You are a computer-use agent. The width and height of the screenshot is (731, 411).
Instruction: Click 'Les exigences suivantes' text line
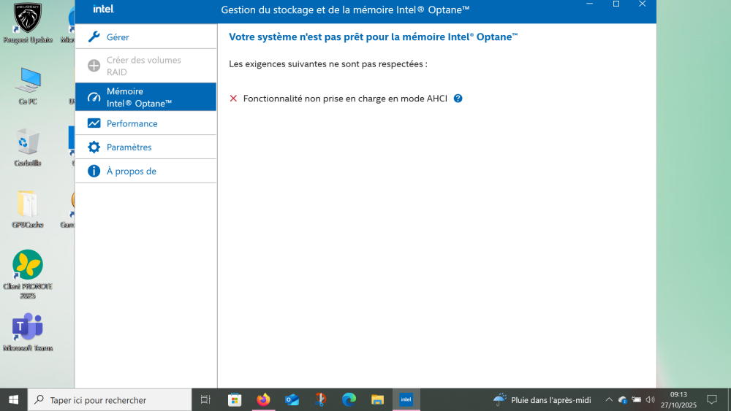coord(327,64)
